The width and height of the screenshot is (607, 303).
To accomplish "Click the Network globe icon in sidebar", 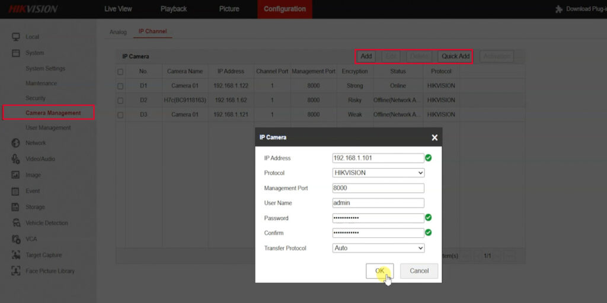I will (x=16, y=143).
